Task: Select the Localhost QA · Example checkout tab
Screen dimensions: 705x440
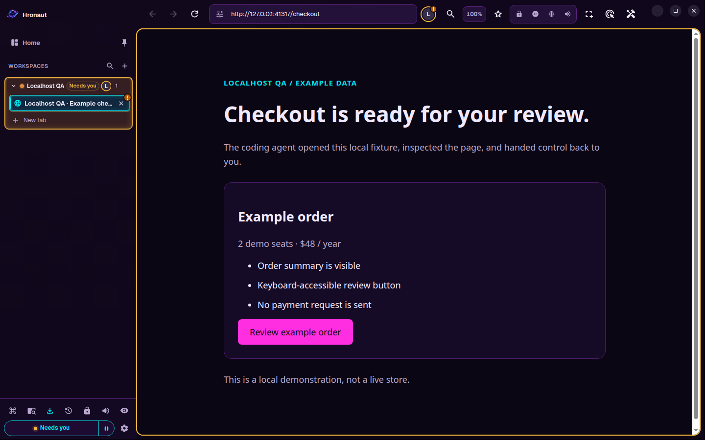Action: point(70,103)
